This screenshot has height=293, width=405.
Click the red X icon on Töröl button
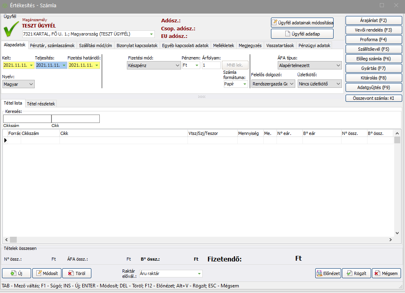click(x=71, y=273)
